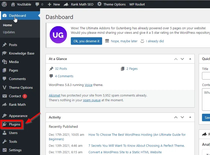The height and width of the screenshot is (155, 210).
Task: Click the Users person icon
Action: pos(5,133)
